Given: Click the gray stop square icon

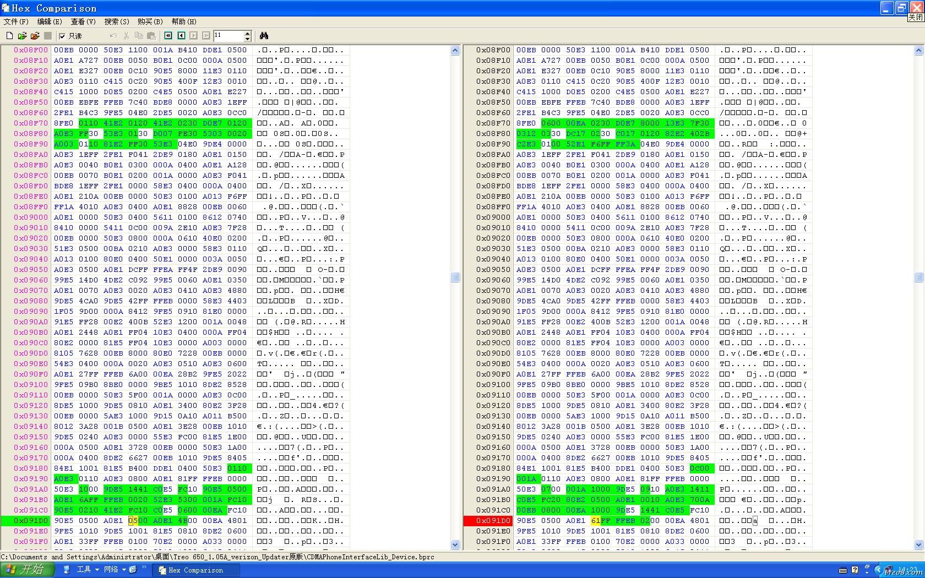Looking at the screenshot, I should 48,36.
